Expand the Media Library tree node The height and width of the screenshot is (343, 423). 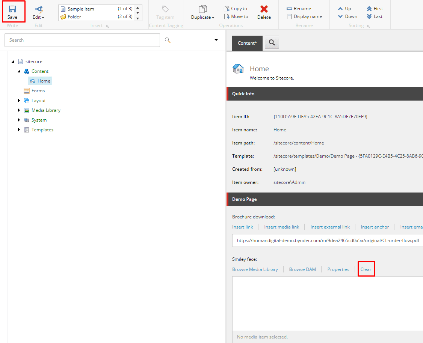pos(19,110)
